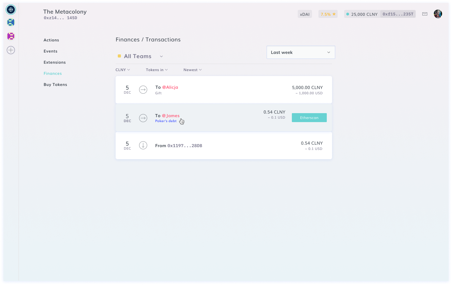
Task: Open the user profile avatar
Action: click(438, 14)
